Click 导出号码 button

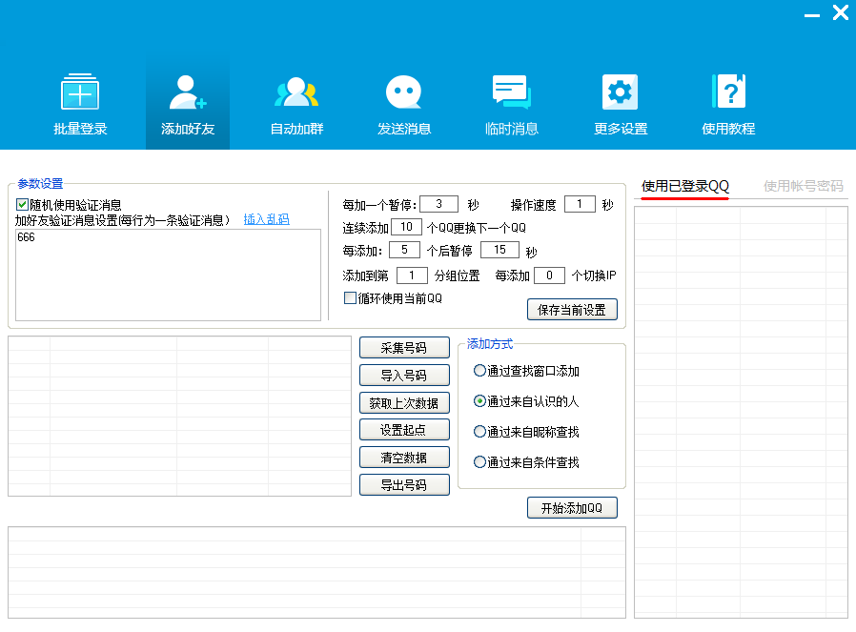pyautogui.click(x=404, y=484)
